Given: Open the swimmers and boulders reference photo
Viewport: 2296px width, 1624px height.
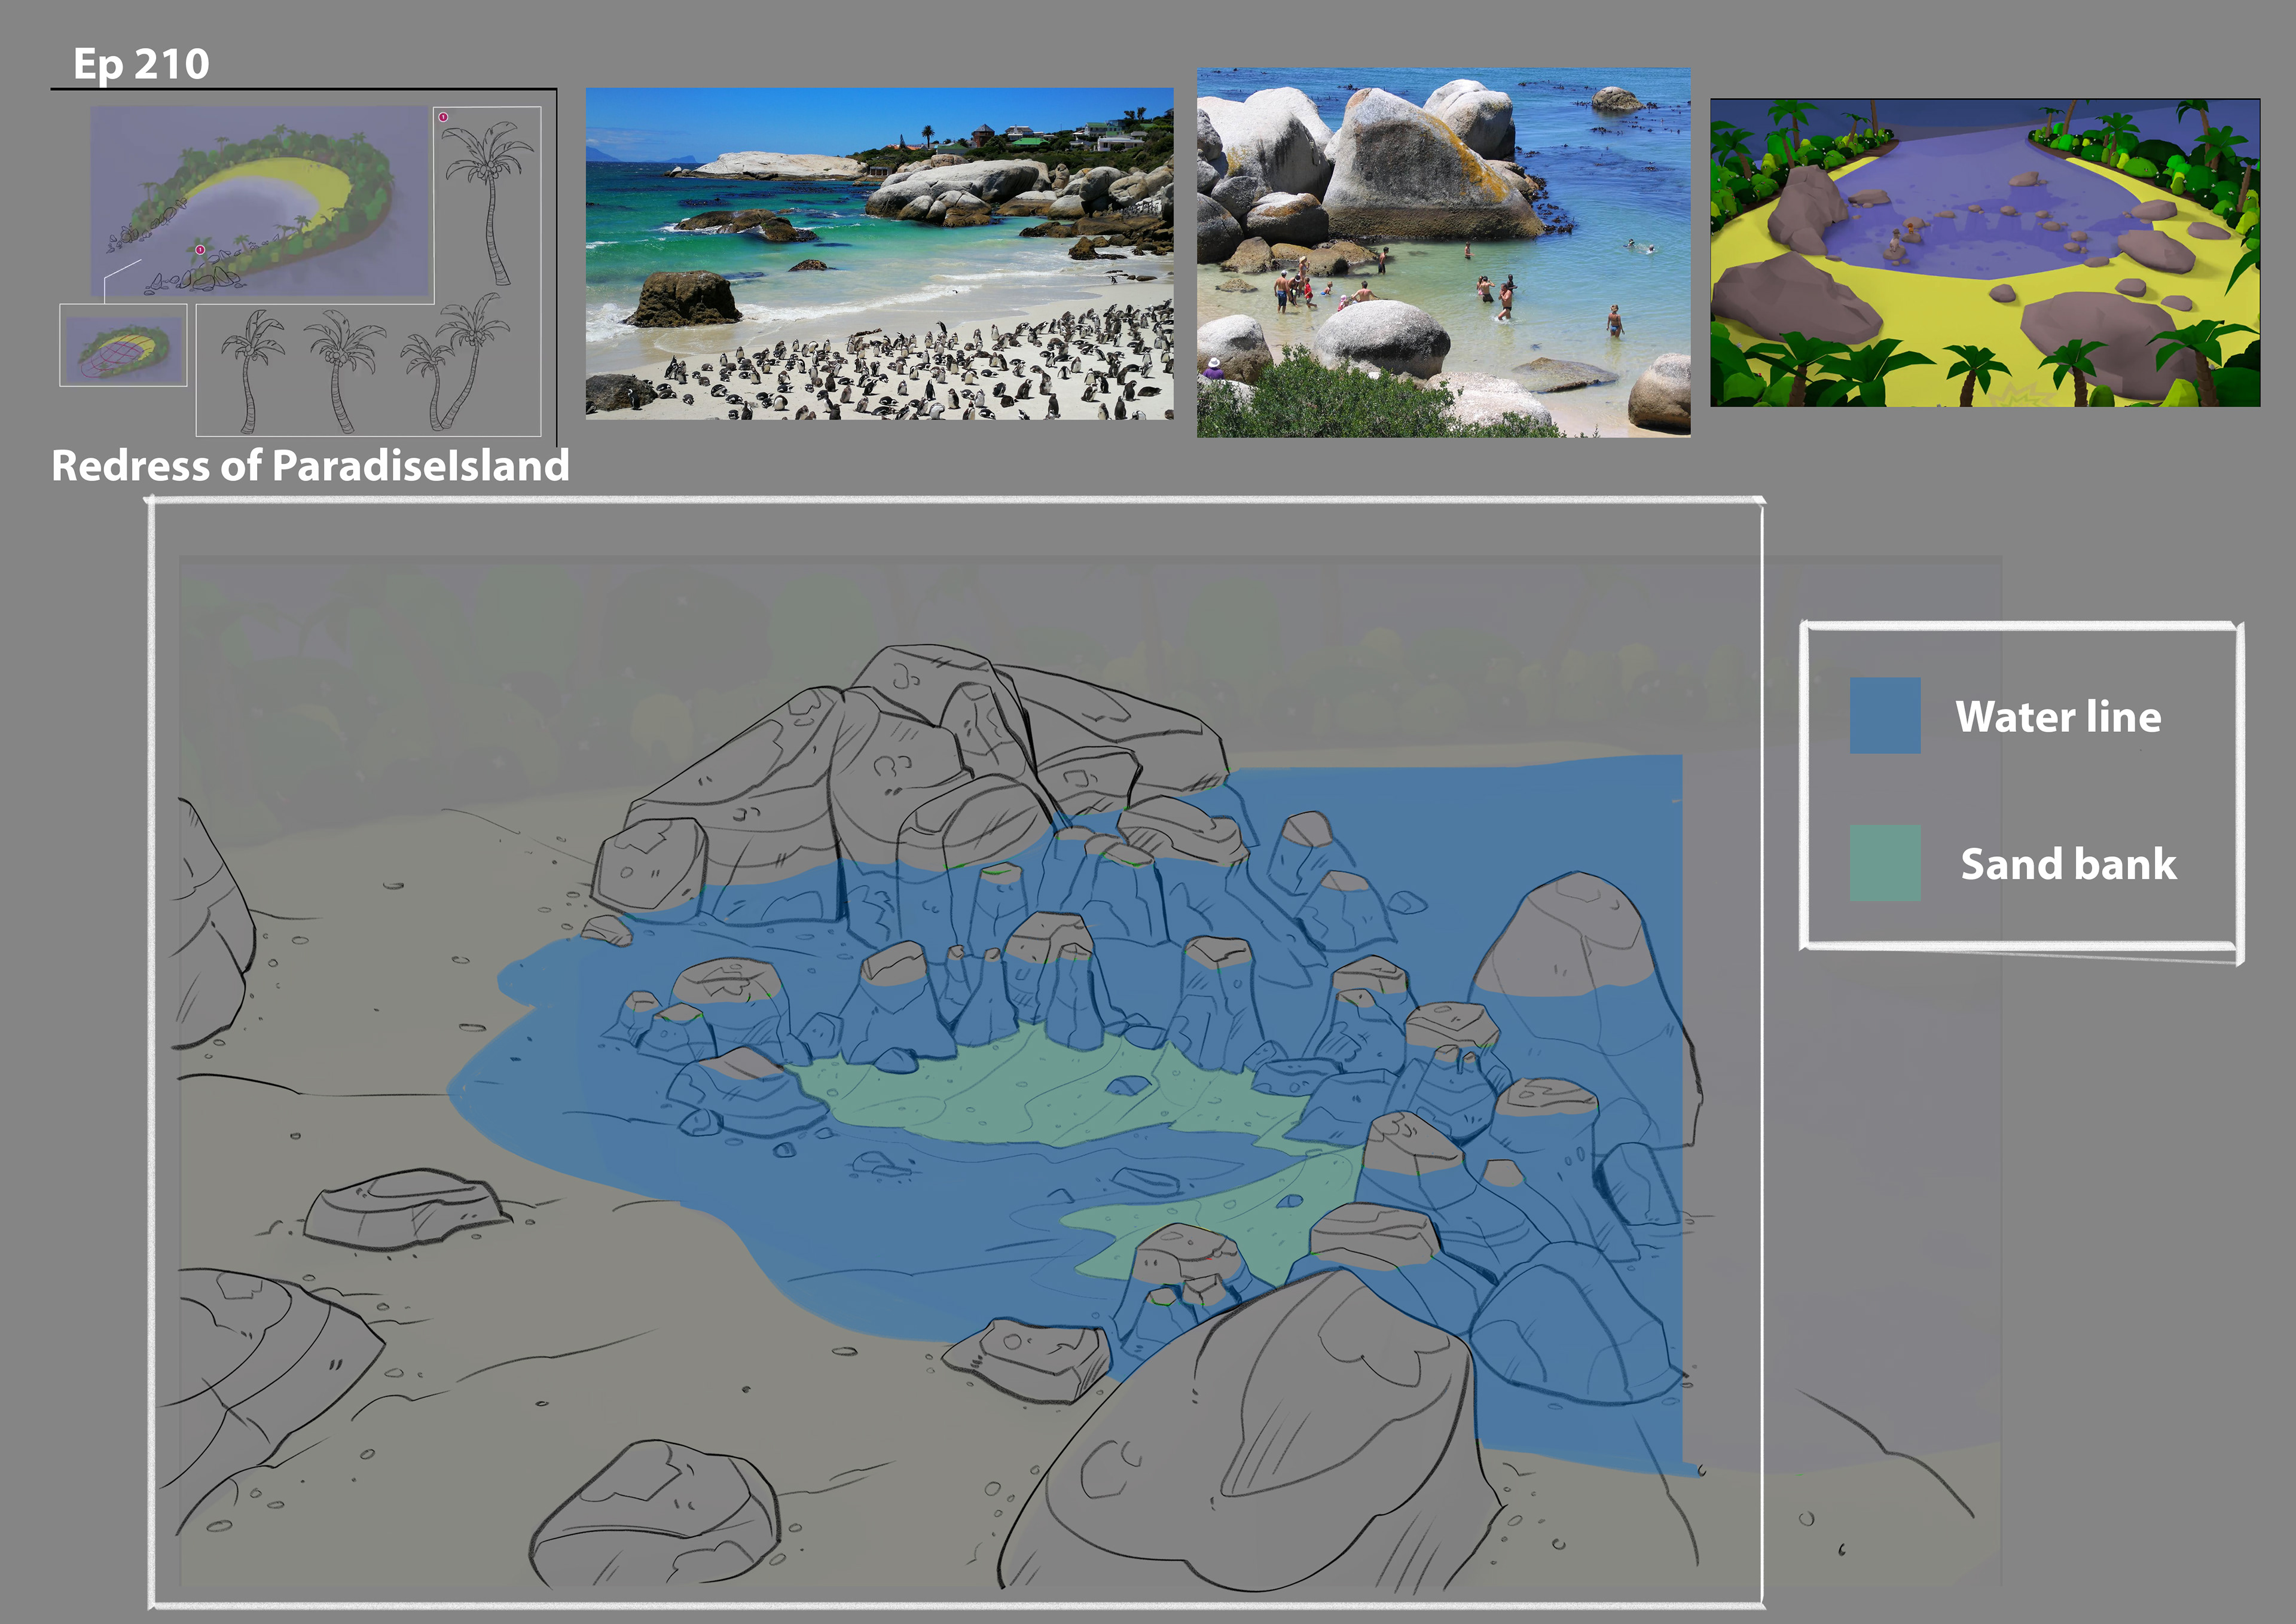Looking at the screenshot, I should point(1443,253).
